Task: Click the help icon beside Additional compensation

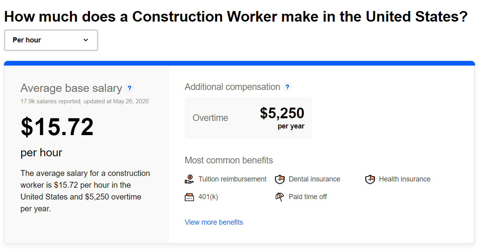Action: click(x=287, y=87)
